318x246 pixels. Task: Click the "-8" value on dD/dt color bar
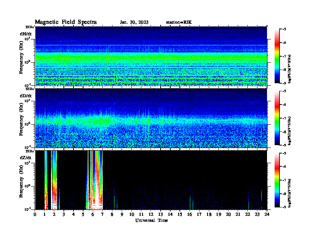284,132
